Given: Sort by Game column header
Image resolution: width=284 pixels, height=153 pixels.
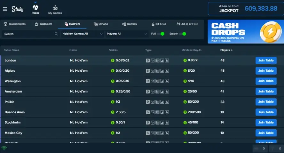Looking at the screenshot, I should [x=73, y=50].
